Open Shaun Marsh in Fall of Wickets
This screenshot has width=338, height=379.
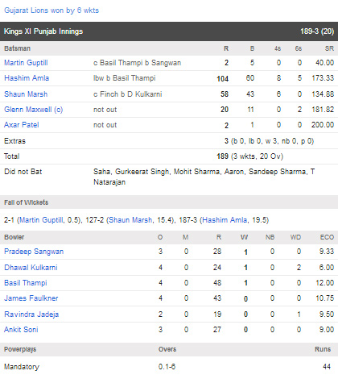(x=130, y=220)
